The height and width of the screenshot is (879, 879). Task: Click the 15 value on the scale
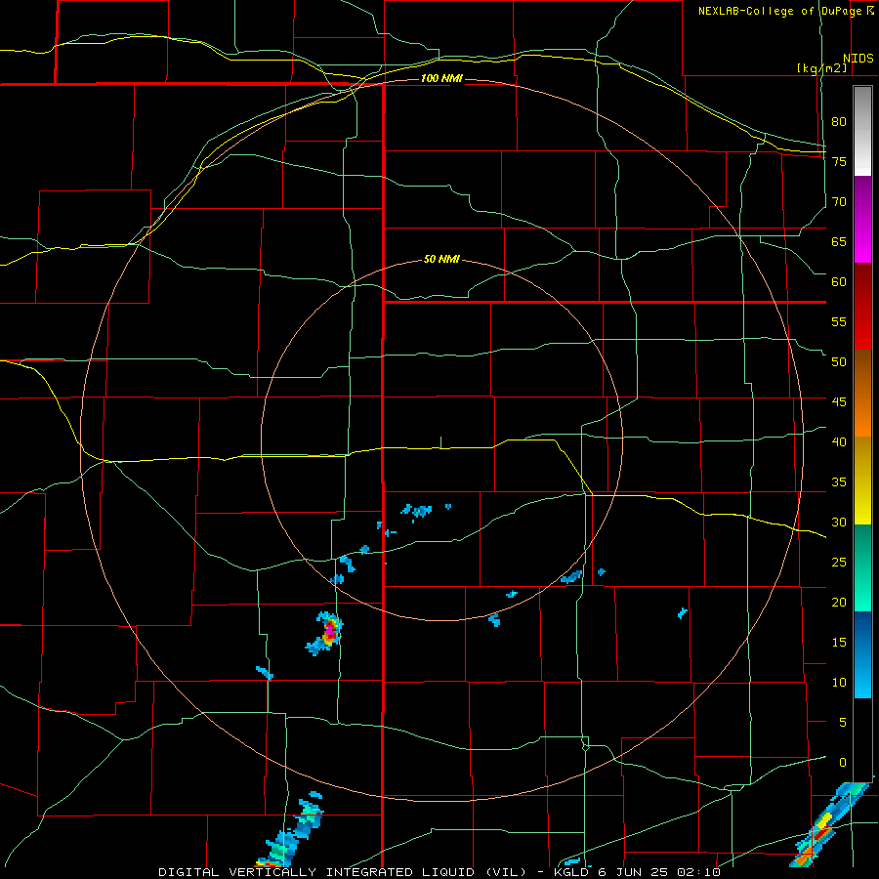839,643
